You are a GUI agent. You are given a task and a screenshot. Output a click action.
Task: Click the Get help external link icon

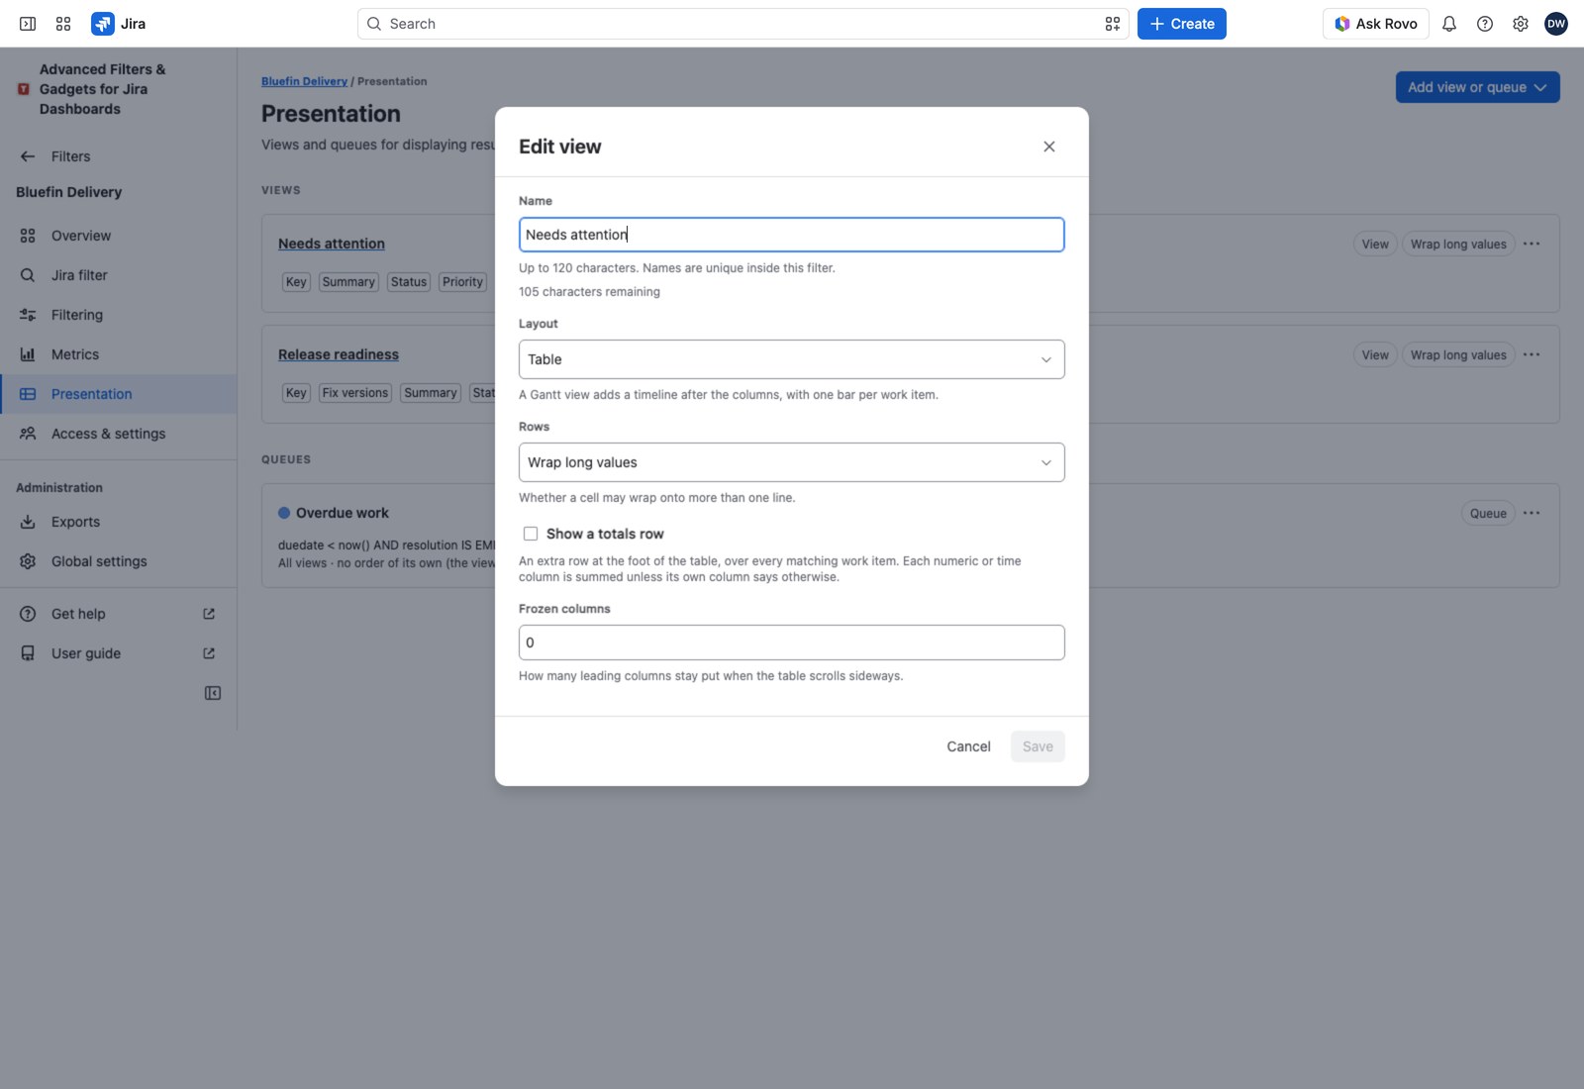209,614
